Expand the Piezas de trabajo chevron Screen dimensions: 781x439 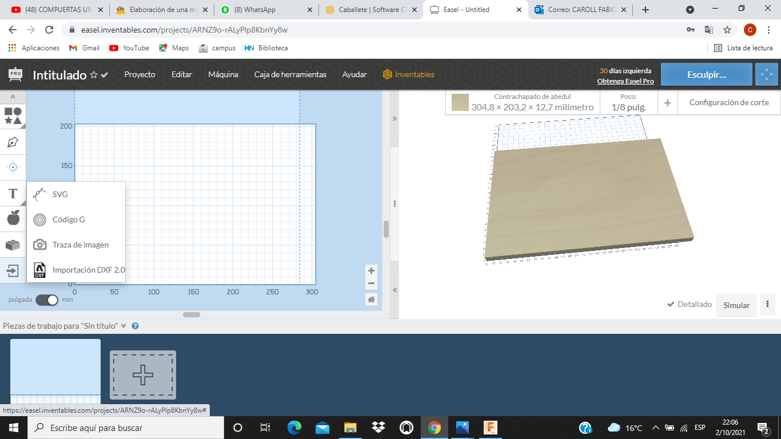(x=123, y=326)
